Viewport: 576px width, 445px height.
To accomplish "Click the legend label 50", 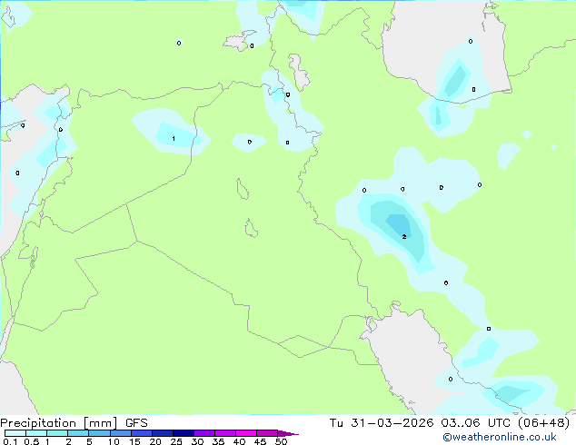I will [281, 441].
